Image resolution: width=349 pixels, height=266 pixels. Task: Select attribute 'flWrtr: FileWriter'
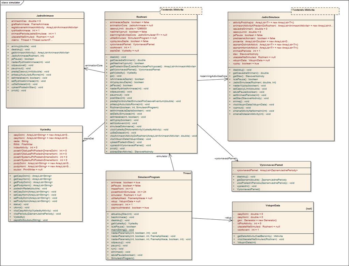tap(23, 144)
